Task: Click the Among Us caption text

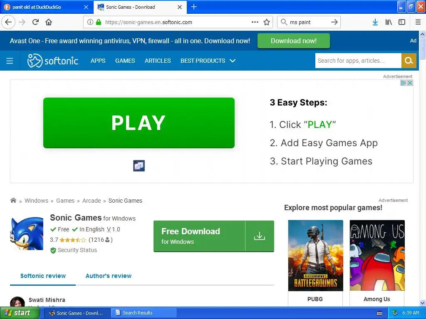Action: pos(377,299)
